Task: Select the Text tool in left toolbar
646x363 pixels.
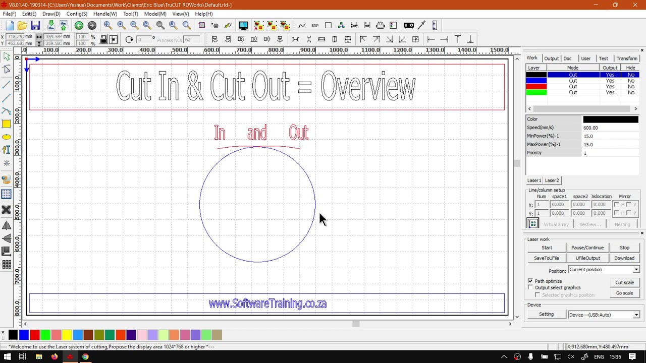Action: click(x=7, y=150)
